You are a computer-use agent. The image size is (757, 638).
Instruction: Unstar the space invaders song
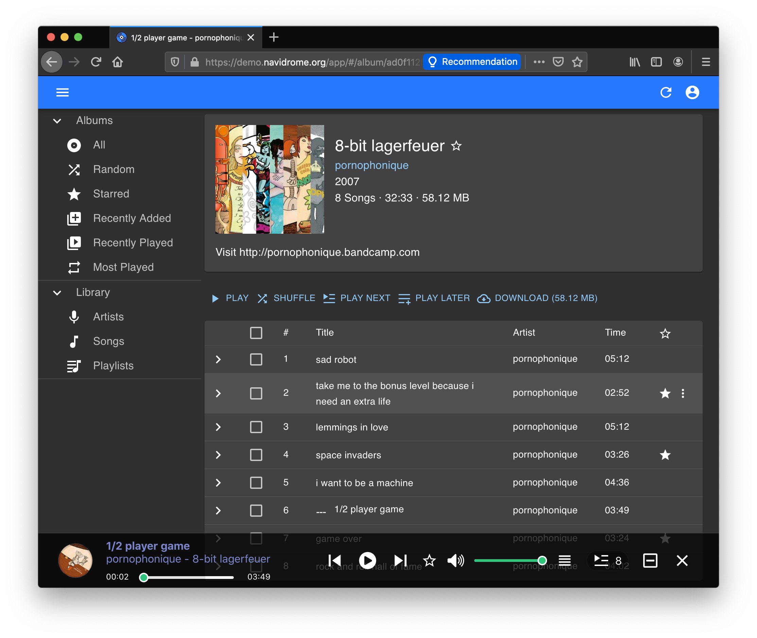[665, 455]
